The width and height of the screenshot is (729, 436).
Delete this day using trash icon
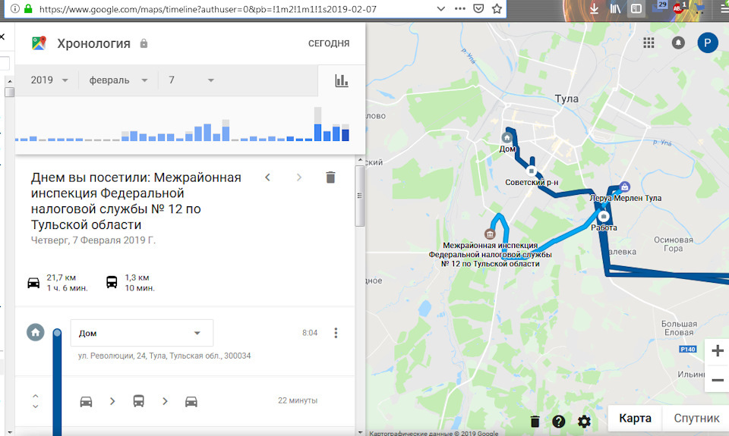pyautogui.click(x=330, y=177)
